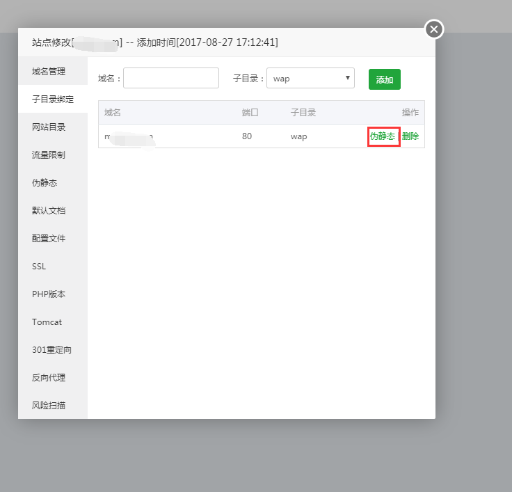Click the 操作 column header

pos(410,112)
